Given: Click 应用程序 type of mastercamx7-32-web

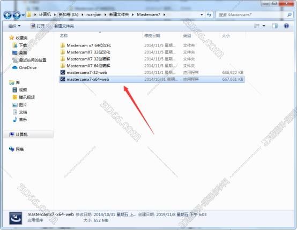Looking at the screenshot, I should click(191, 72).
